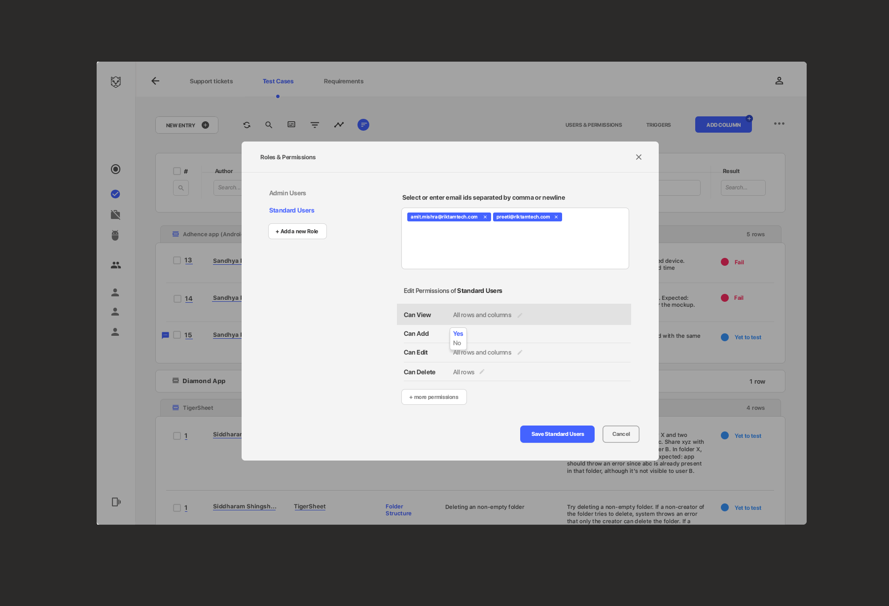Open comment bubble on row 15
Image resolution: width=889 pixels, height=606 pixels.
166,335
